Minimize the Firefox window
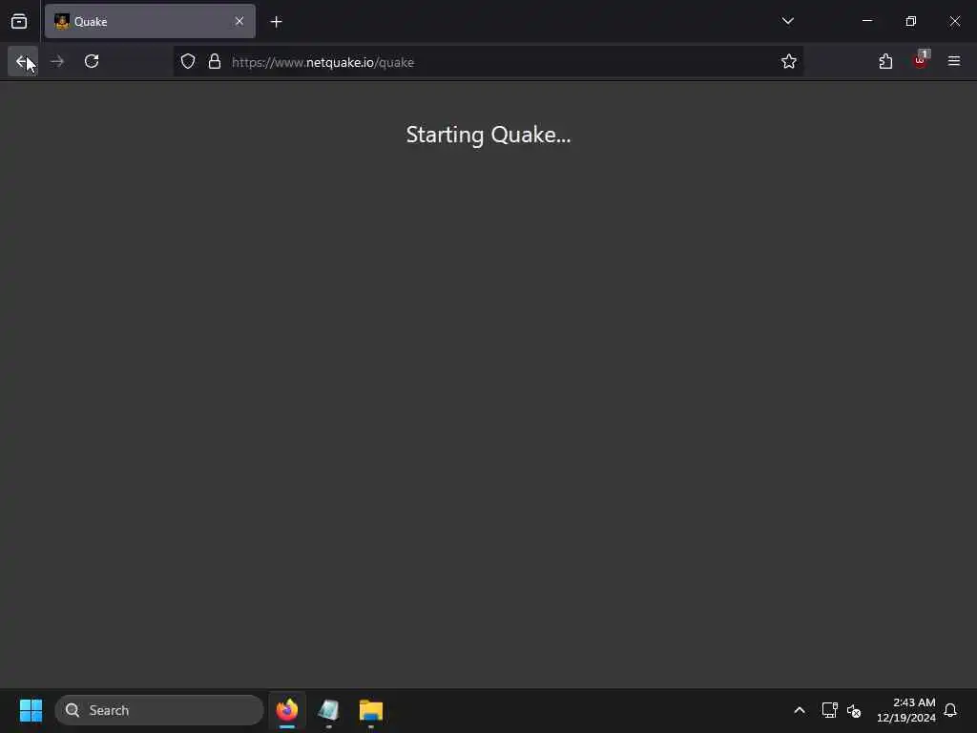The width and height of the screenshot is (977, 733). 866,21
